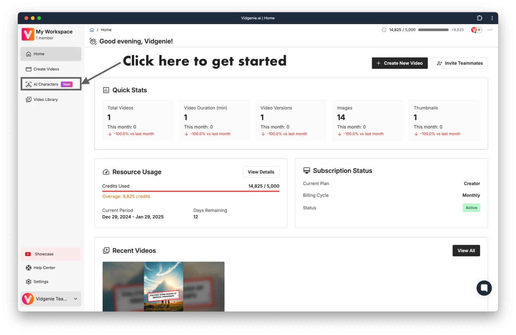Open the three-dot menu in header

pyautogui.click(x=490, y=30)
